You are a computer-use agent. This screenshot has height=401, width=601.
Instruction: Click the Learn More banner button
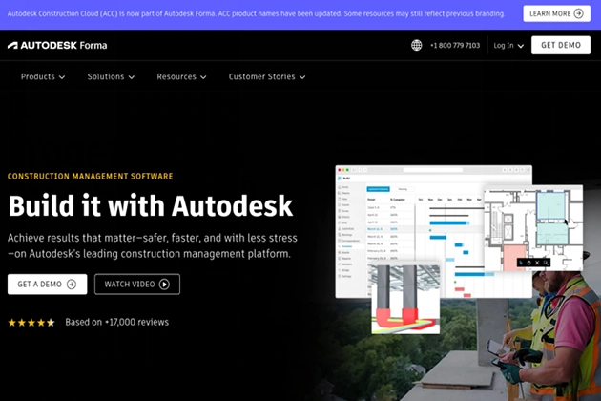click(x=556, y=13)
